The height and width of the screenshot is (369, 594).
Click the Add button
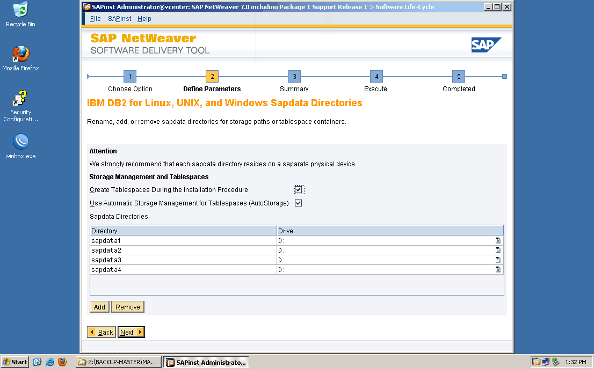100,307
